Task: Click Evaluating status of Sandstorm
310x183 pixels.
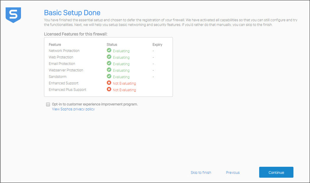Action: 121,77
